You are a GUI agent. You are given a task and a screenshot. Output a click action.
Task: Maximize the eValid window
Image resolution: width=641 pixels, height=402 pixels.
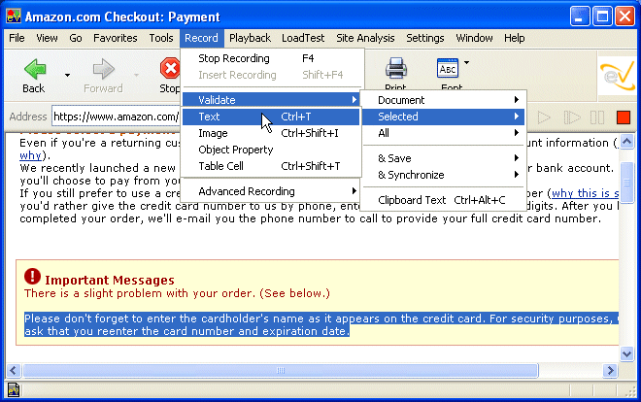[602, 17]
